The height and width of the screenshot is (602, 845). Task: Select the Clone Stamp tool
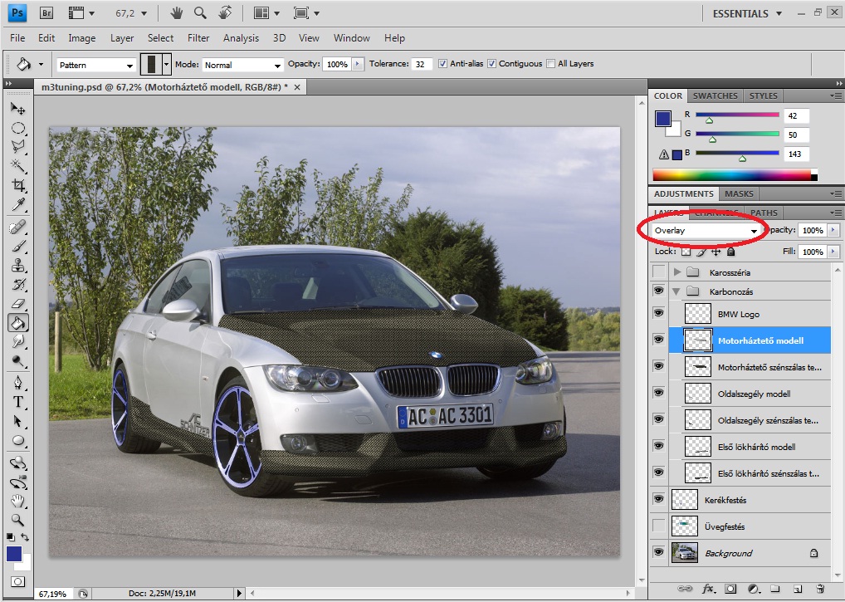tap(17, 267)
